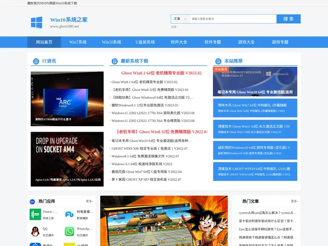Go to 网站首页 nav tab
This screenshot has width=328, height=246.
tap(44, 42)
